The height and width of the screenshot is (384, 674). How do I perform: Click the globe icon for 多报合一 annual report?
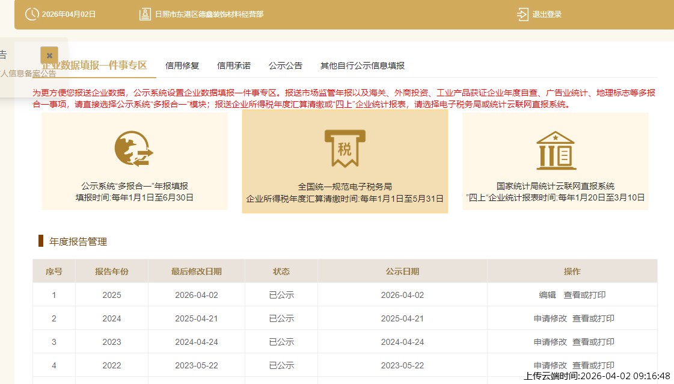134,149
